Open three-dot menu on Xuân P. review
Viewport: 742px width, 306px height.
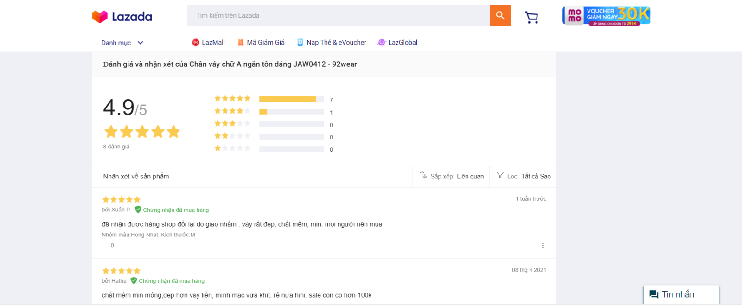click(543, 246)
